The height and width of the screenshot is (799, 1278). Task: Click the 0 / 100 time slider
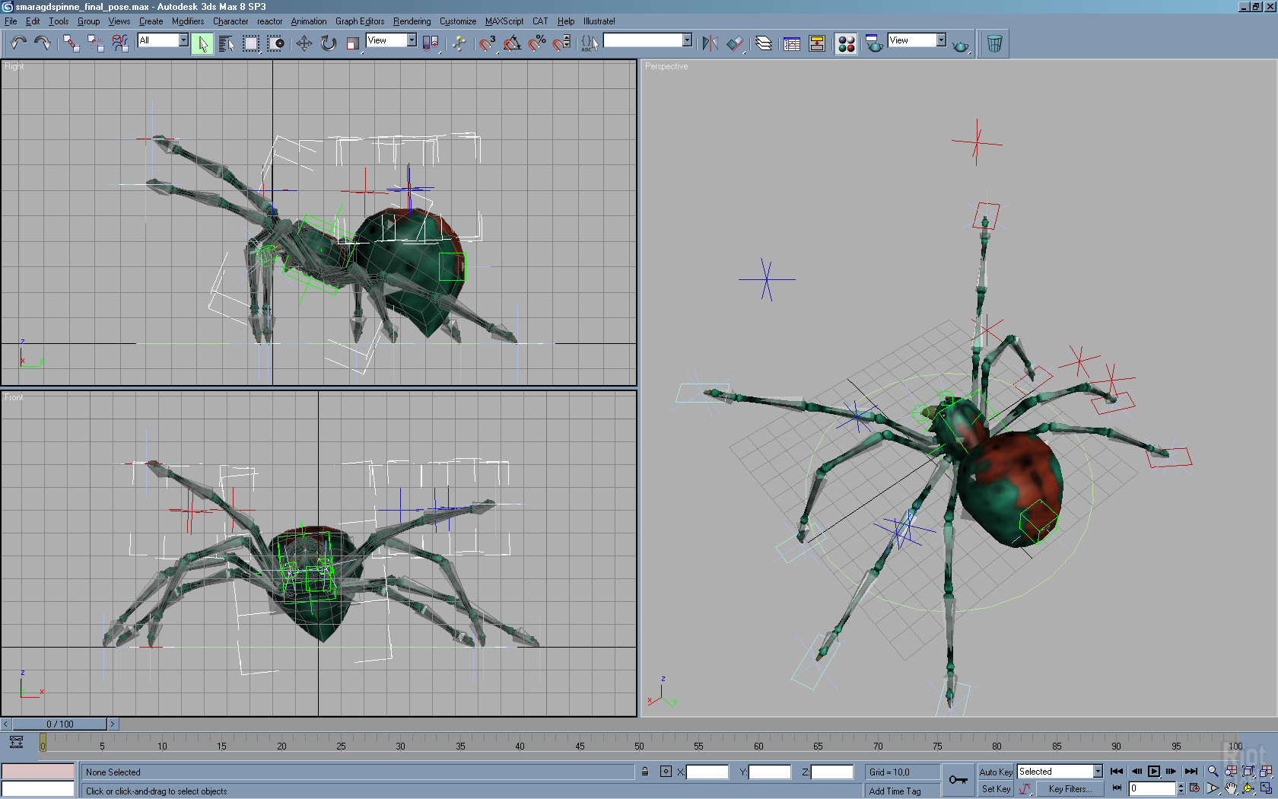pos(60,724)
